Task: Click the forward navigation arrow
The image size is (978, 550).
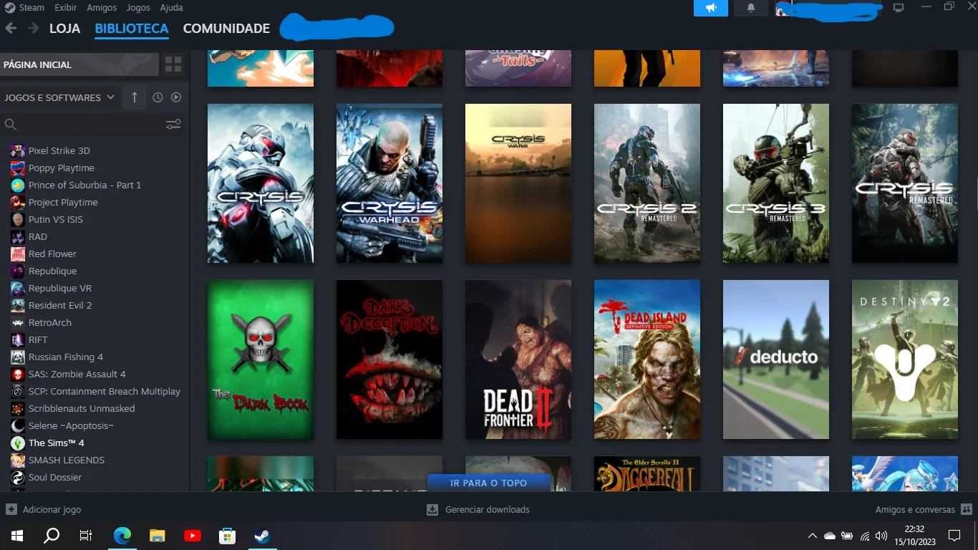Action: [33, 29]
